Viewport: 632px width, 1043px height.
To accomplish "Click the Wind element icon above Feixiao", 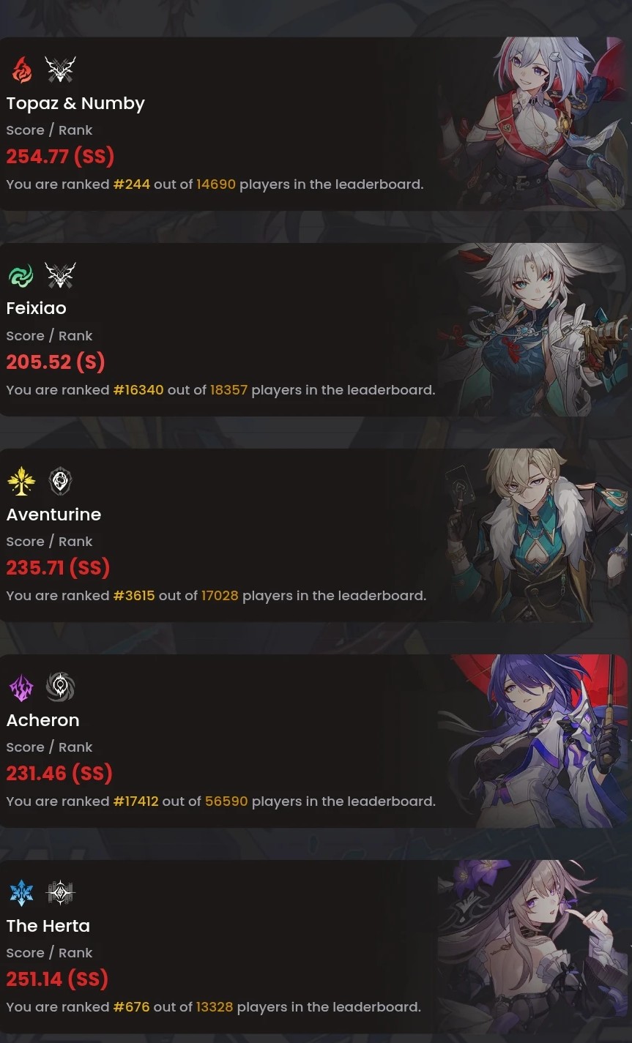I will (21, 275).
